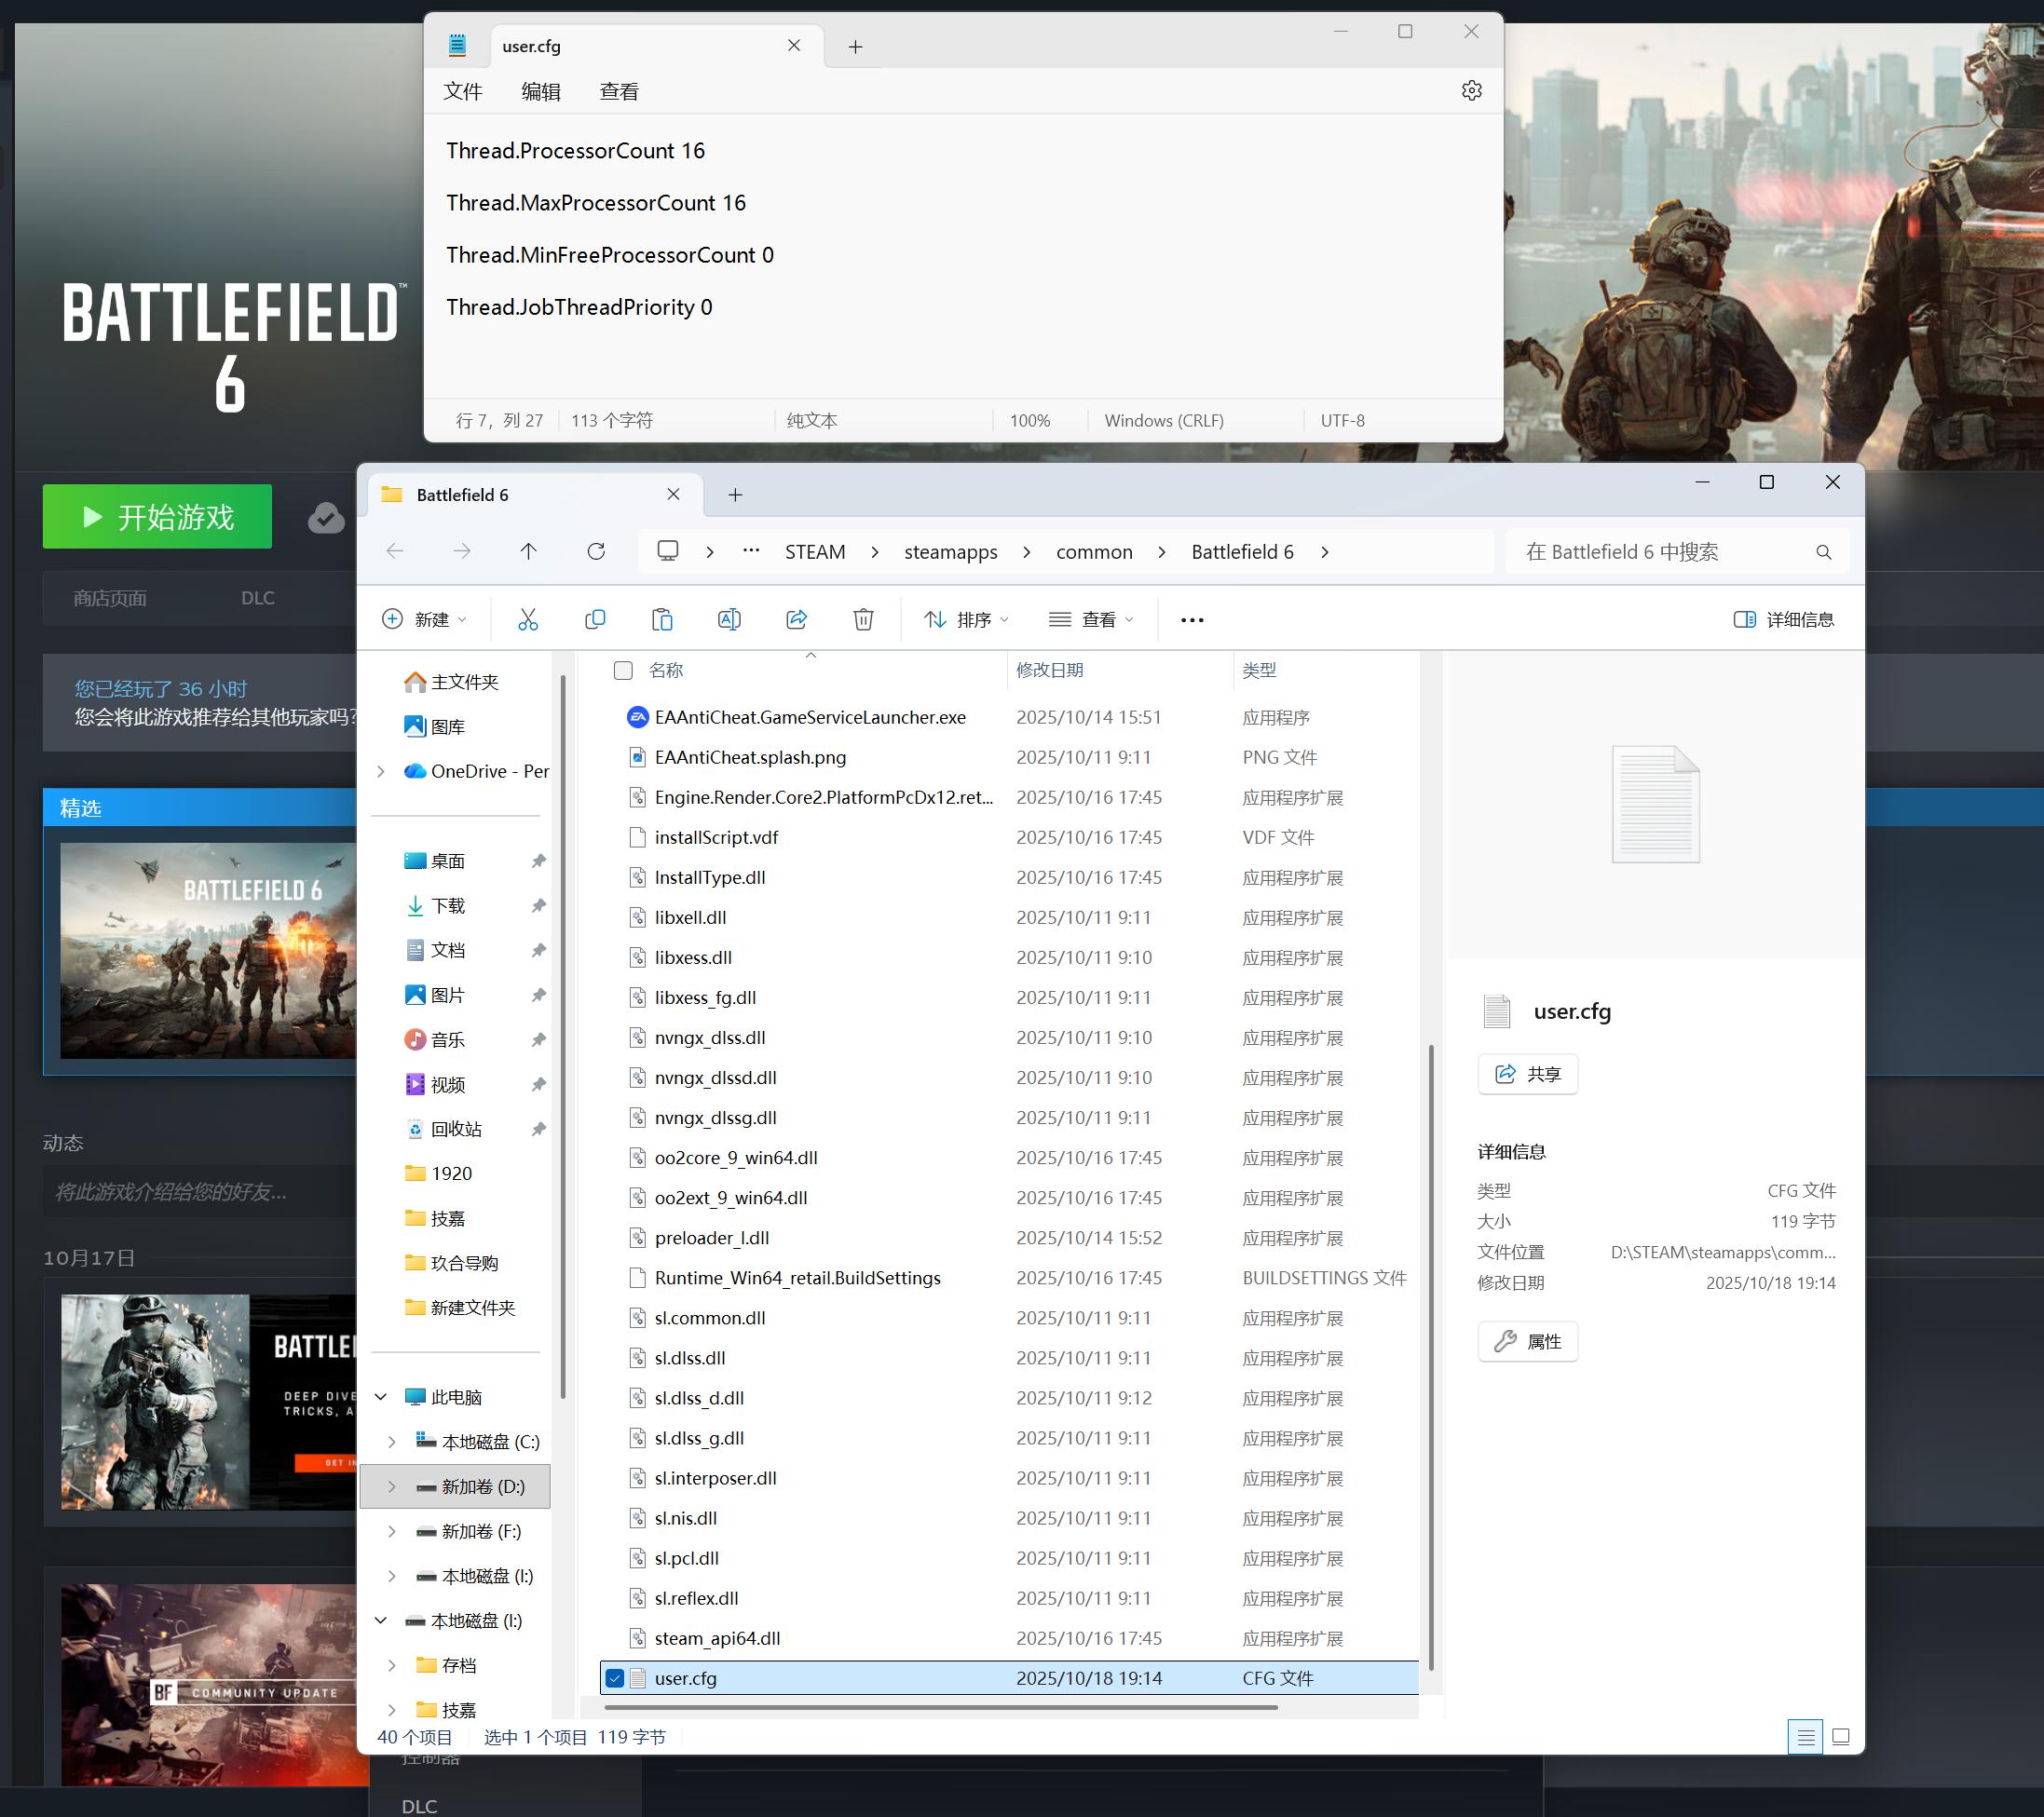Image resolution: width=2044 pixels, height=1817 pixels.
Task: Open Notepad settings via the gear icon
Action: [1471, 90]
